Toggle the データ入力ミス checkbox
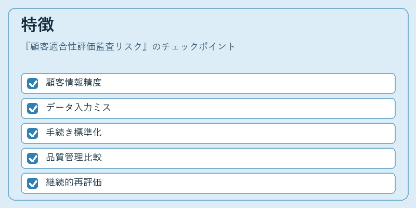Image resolution: width=416 pixels, height=208 pixels. 32,109
